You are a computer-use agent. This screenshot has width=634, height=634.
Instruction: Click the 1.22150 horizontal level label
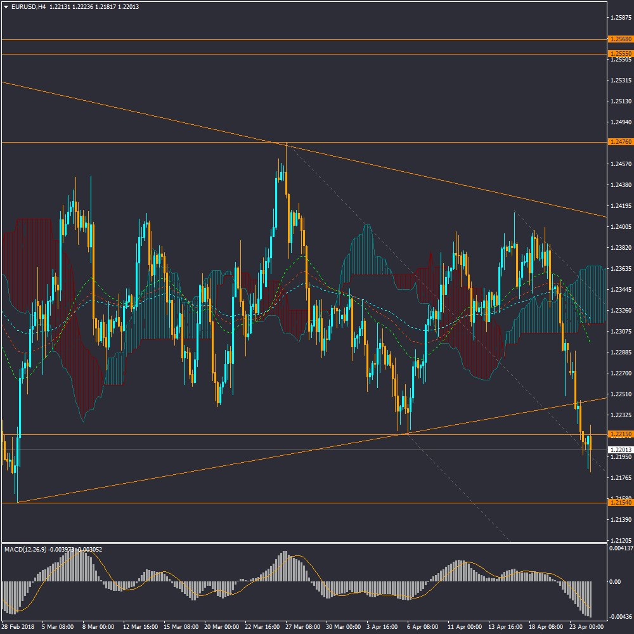pyautogui.click(x=619, y=434)
